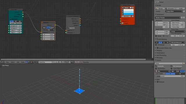Adjust the Compression 15% slider
The image size is (186, 104).
point(170,76)
